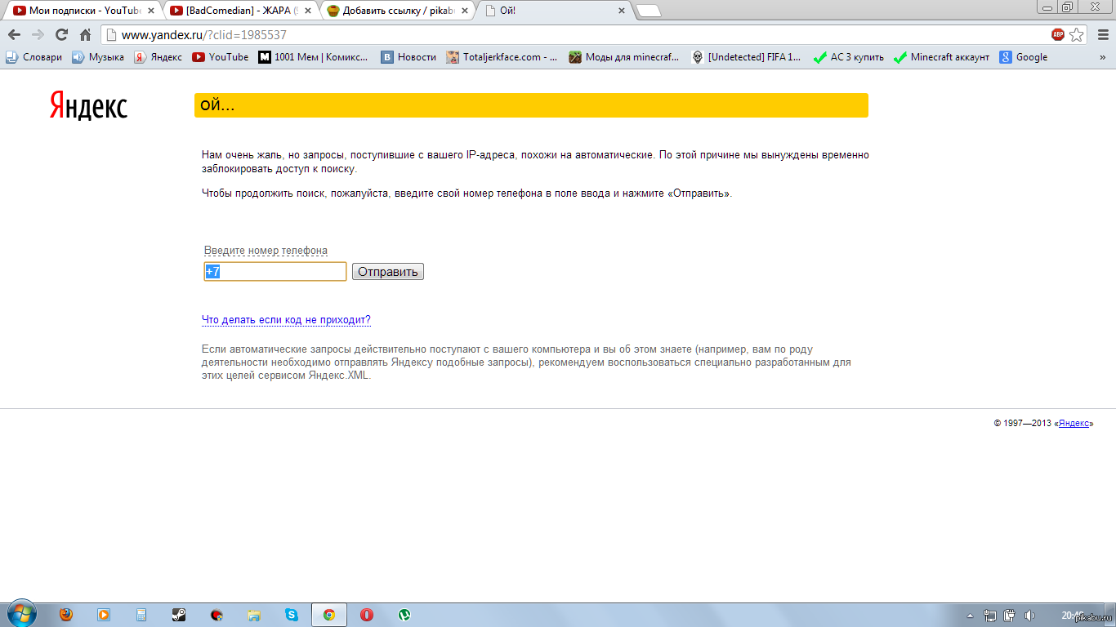The image size is (1116, 627).
Task: Open the Adblock Plus extension icon
Action: coord(1058,34)
